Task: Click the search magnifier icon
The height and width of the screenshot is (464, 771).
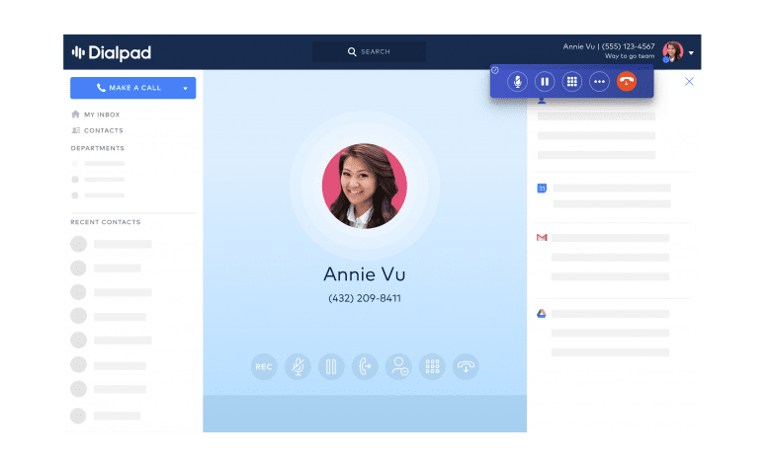Action: point(352,51)
